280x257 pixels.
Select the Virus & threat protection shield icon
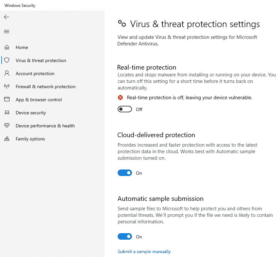(7, 60)
